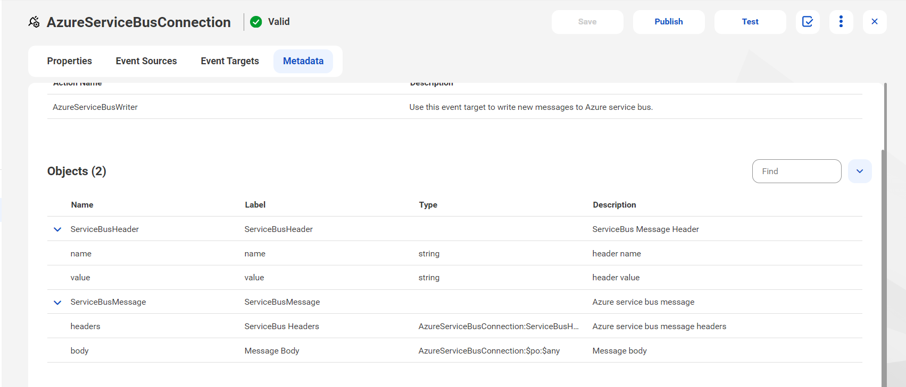Viewport: 906px width, 387px height.
Task: Select the 'headers' field name cell
Action: [86, 326]
